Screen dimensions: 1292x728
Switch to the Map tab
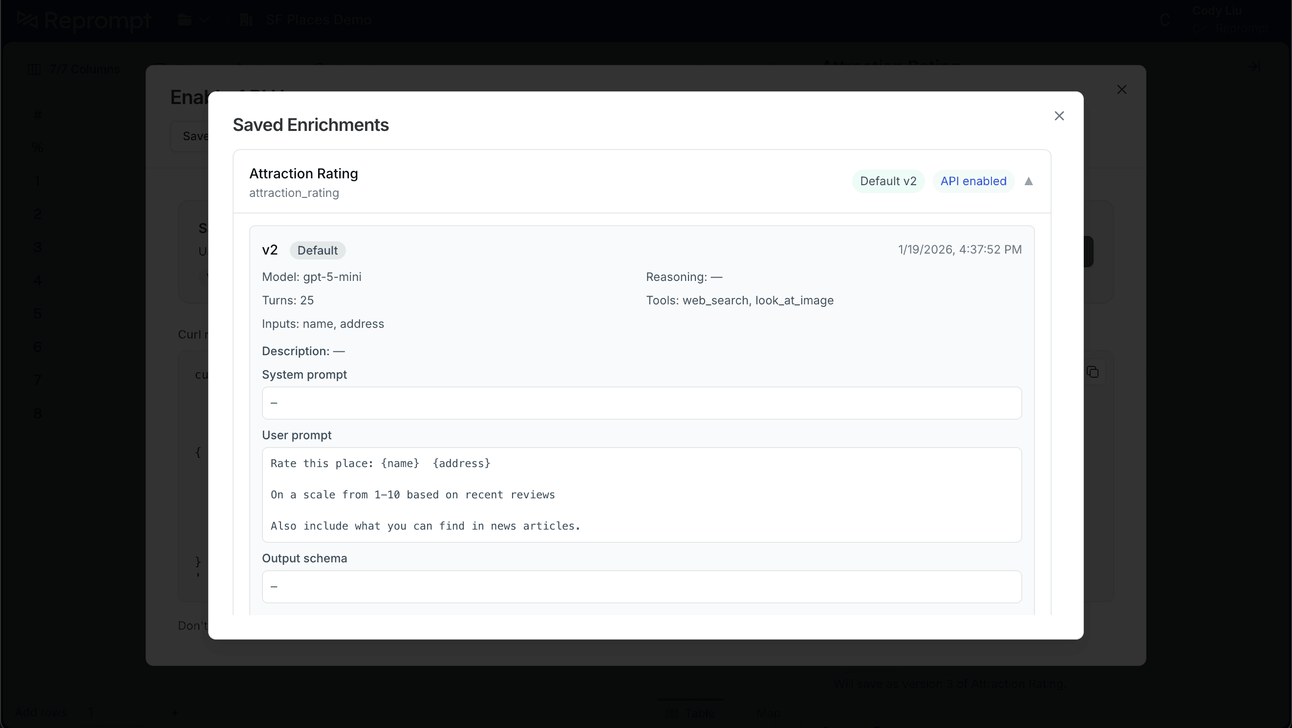[x=768, y=712]
